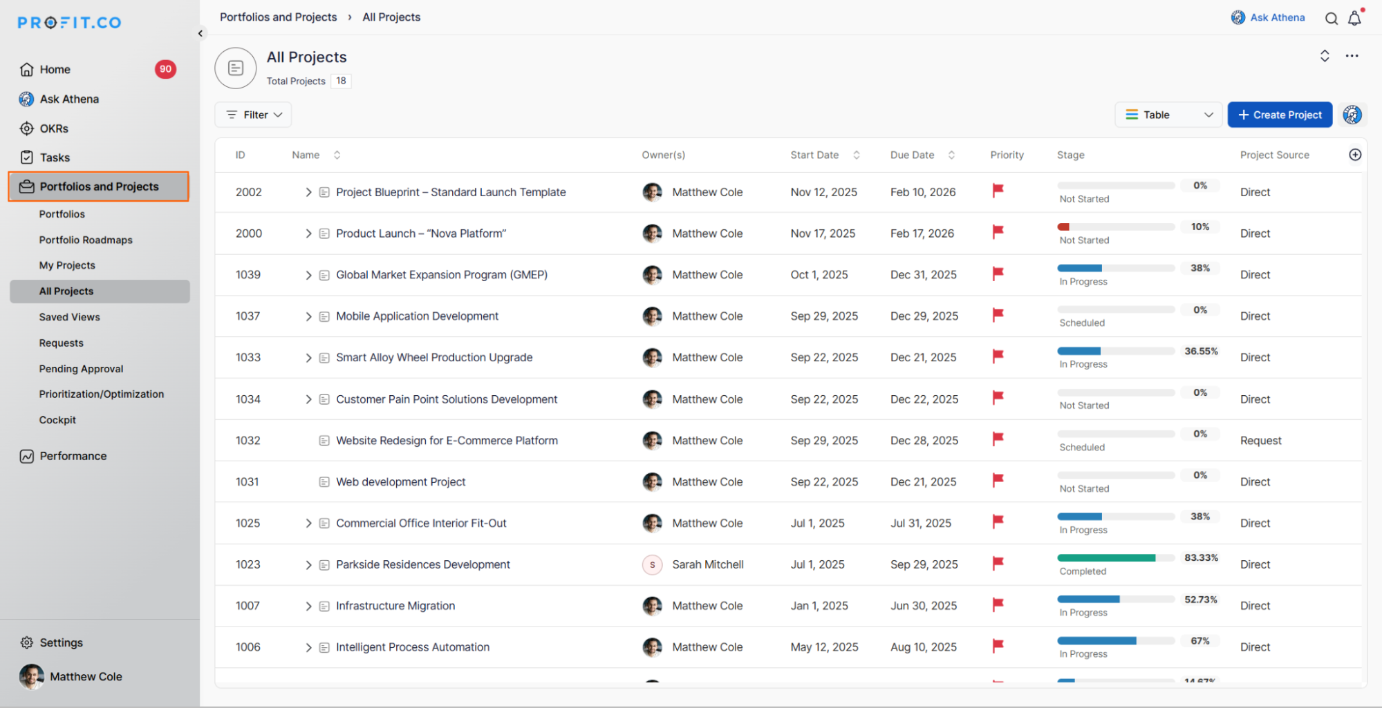Expand the Mobile Application Development row

[x=308, y=316]
